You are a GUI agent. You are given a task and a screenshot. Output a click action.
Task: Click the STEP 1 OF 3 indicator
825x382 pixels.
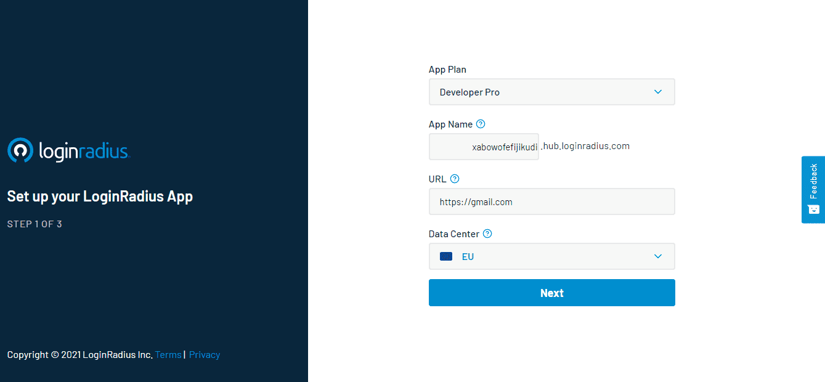tap(35, 224)
